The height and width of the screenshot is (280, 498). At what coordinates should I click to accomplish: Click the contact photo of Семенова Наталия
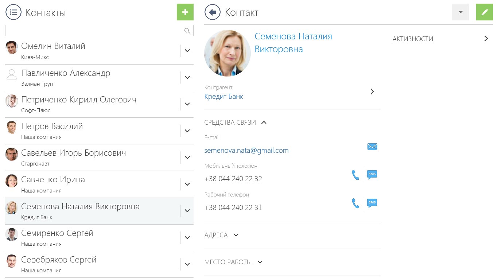227,53
